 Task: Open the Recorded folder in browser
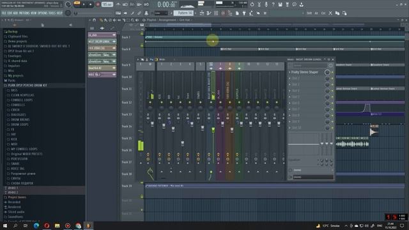[14, 202]
